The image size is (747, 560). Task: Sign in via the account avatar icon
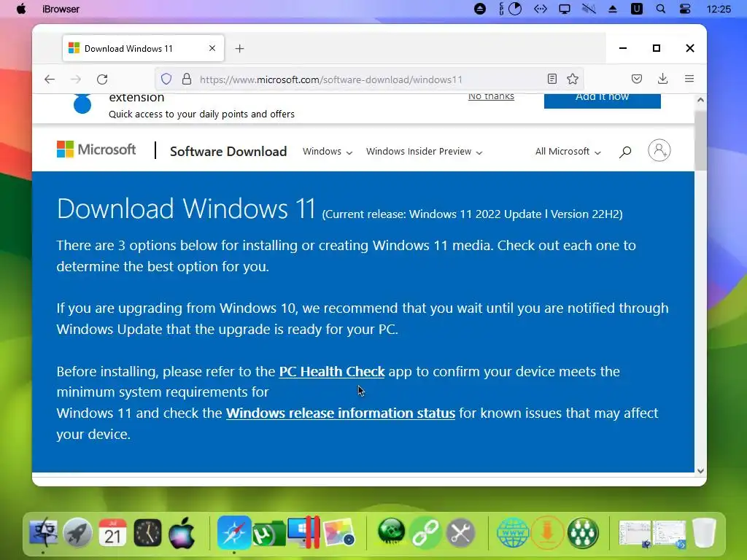point(659,150)
